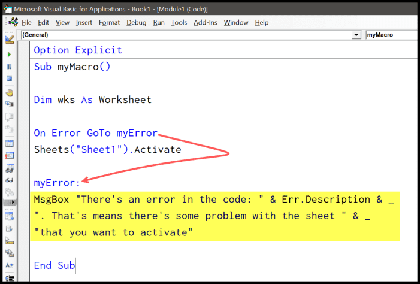Viewport: 420px width, 284px height.
Task: Toggle breakpoint using the hand icon
Action: click(x=10, y=93)
